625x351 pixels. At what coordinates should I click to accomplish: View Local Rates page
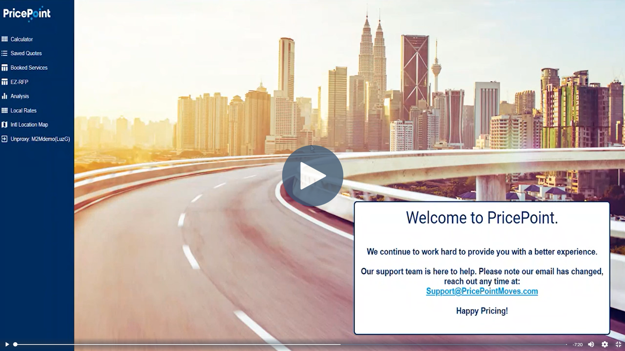point(23,110)
